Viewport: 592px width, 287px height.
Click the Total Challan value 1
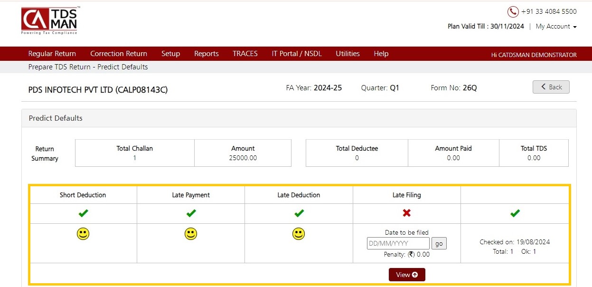(x=135, y=158)
